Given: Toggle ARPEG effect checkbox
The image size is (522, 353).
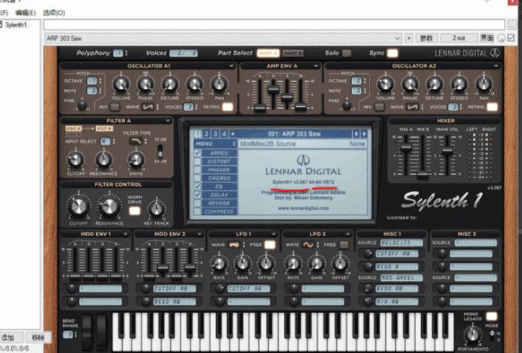Looking at the screenshot, I should click(198, 153).
